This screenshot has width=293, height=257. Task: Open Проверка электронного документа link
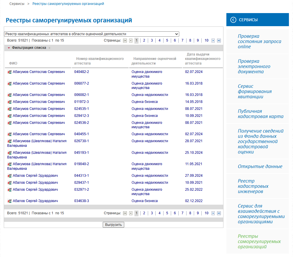coord(254,67)
